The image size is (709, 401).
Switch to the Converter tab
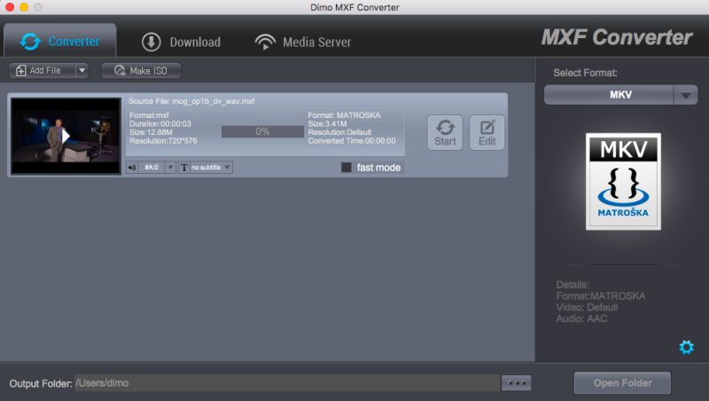[x=59, y=41]
